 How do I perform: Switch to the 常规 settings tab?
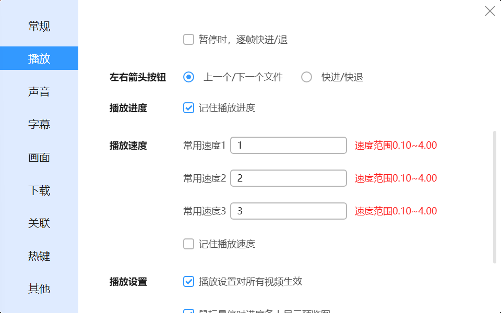pos(39,26)
